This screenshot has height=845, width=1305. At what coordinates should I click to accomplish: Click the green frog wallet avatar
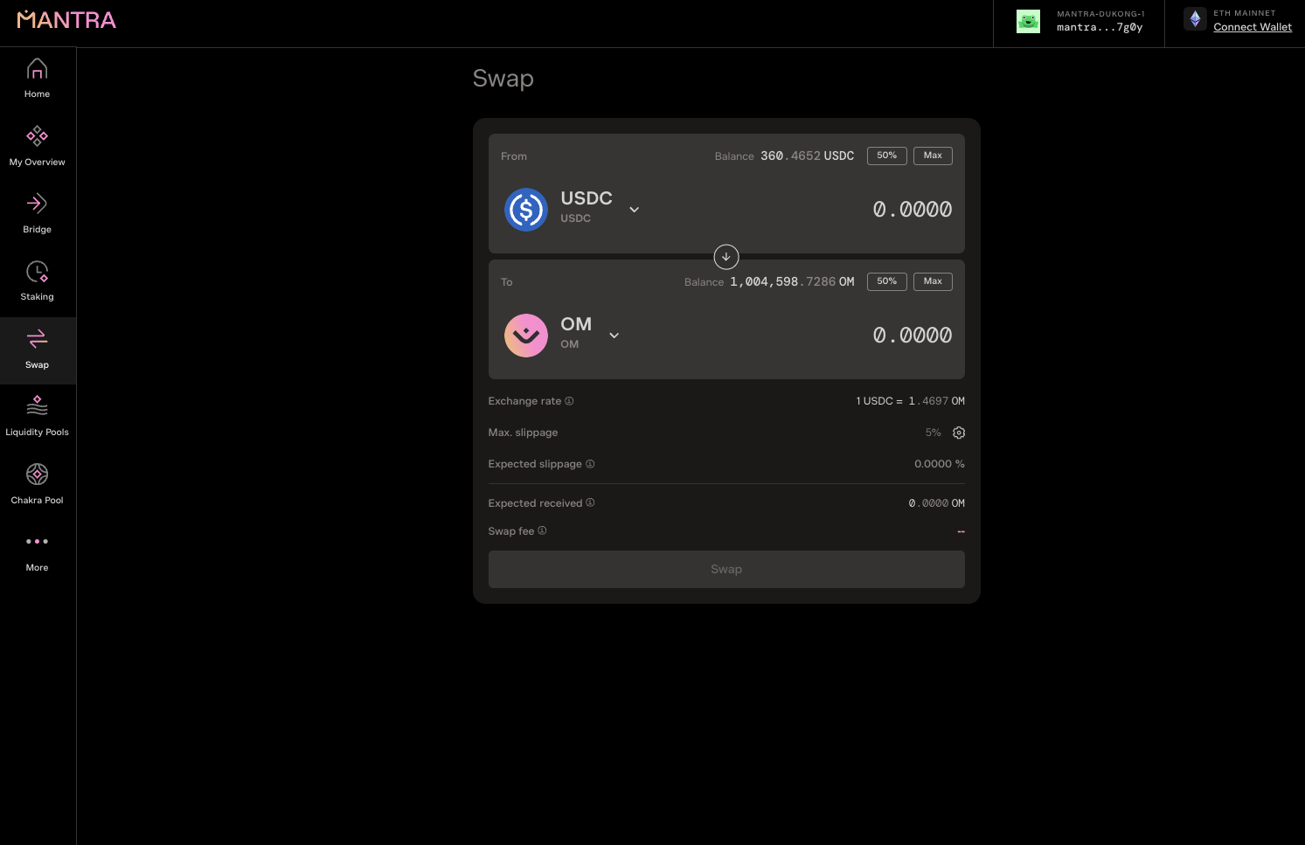click(1028, 21)
